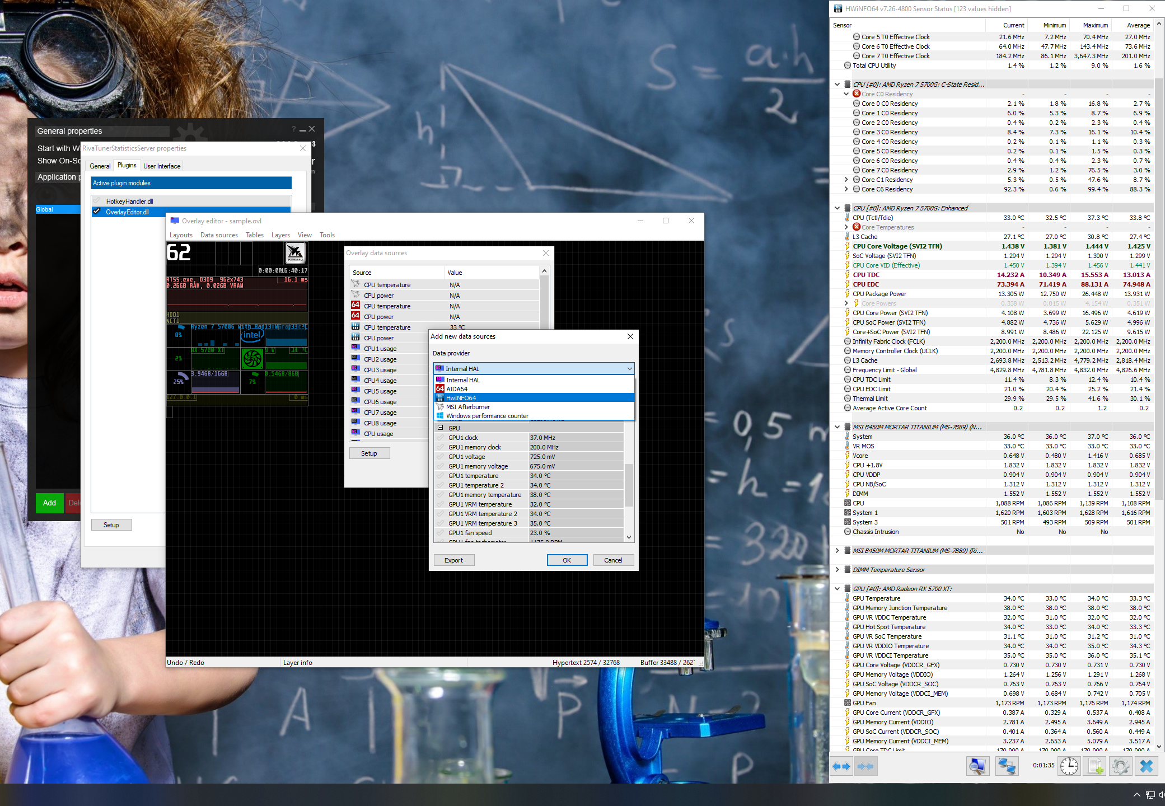This screenshot has height=806, width=1165.
Task: Open HWiNFO sensor settings gear icon
Action: (1120, 766)
